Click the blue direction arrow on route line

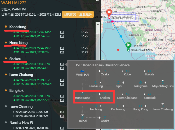pos(121,36)
